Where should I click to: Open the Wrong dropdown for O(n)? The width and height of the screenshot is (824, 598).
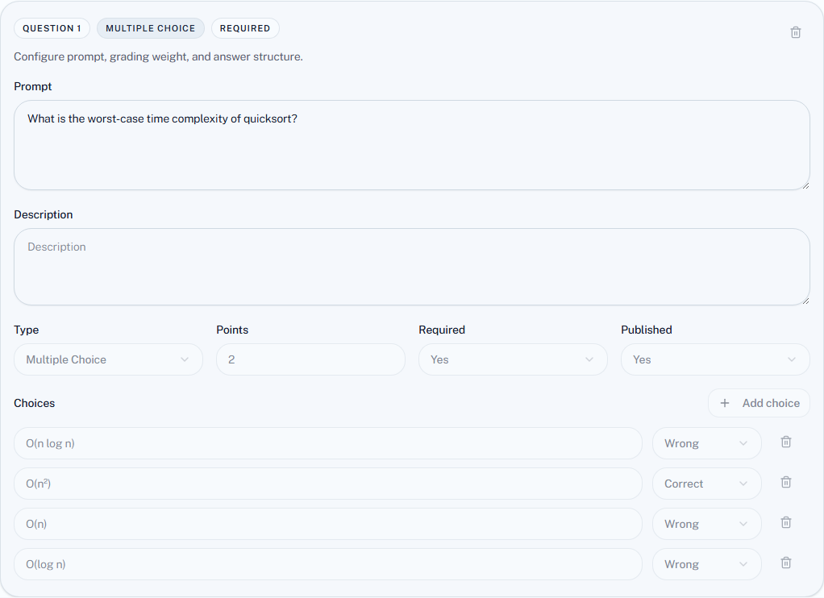[707, 524]
